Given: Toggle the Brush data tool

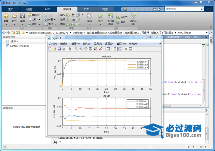Looking at the screenshot, I should point(100,49).
